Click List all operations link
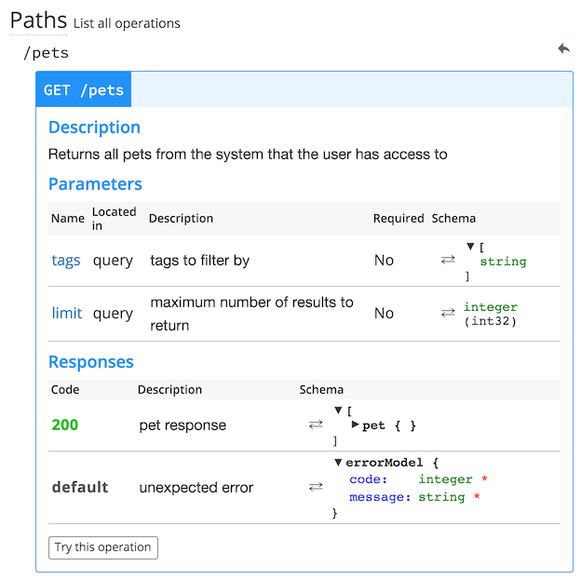 click(x=127, y=23)
